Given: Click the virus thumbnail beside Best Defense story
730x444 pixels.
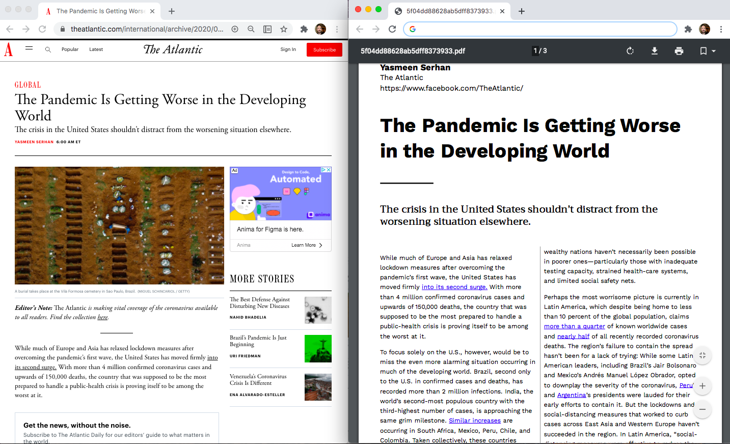Looking at the screenshot, I should click(318, 310).
